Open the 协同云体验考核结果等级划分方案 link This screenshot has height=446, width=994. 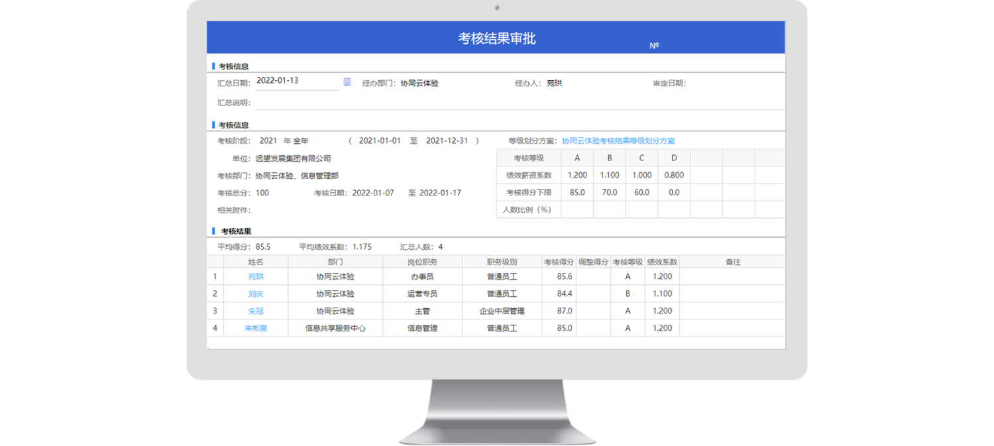[x=618, y=141]
